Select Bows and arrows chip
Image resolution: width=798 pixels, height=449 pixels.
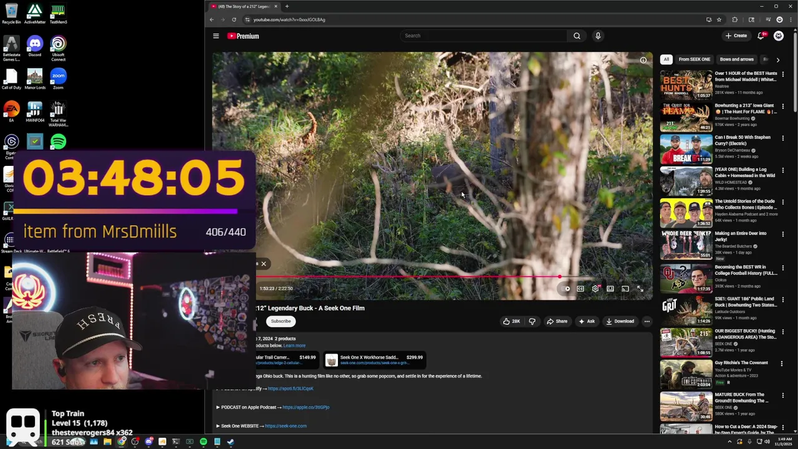[737, 59]
